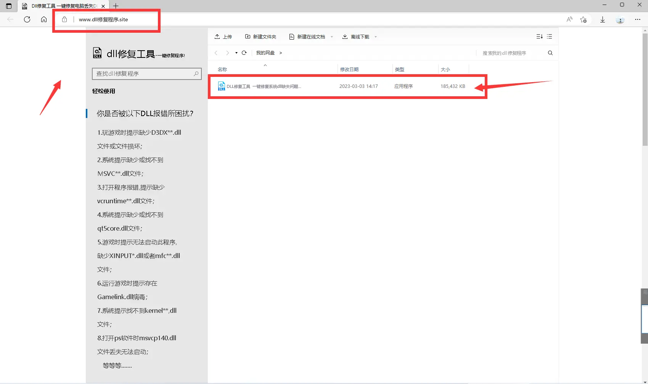Open tab actions menu icon

point(9,6)
